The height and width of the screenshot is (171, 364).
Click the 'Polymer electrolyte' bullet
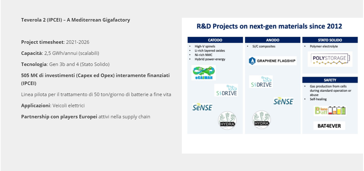pyautogui.click(x=324, y=46)
